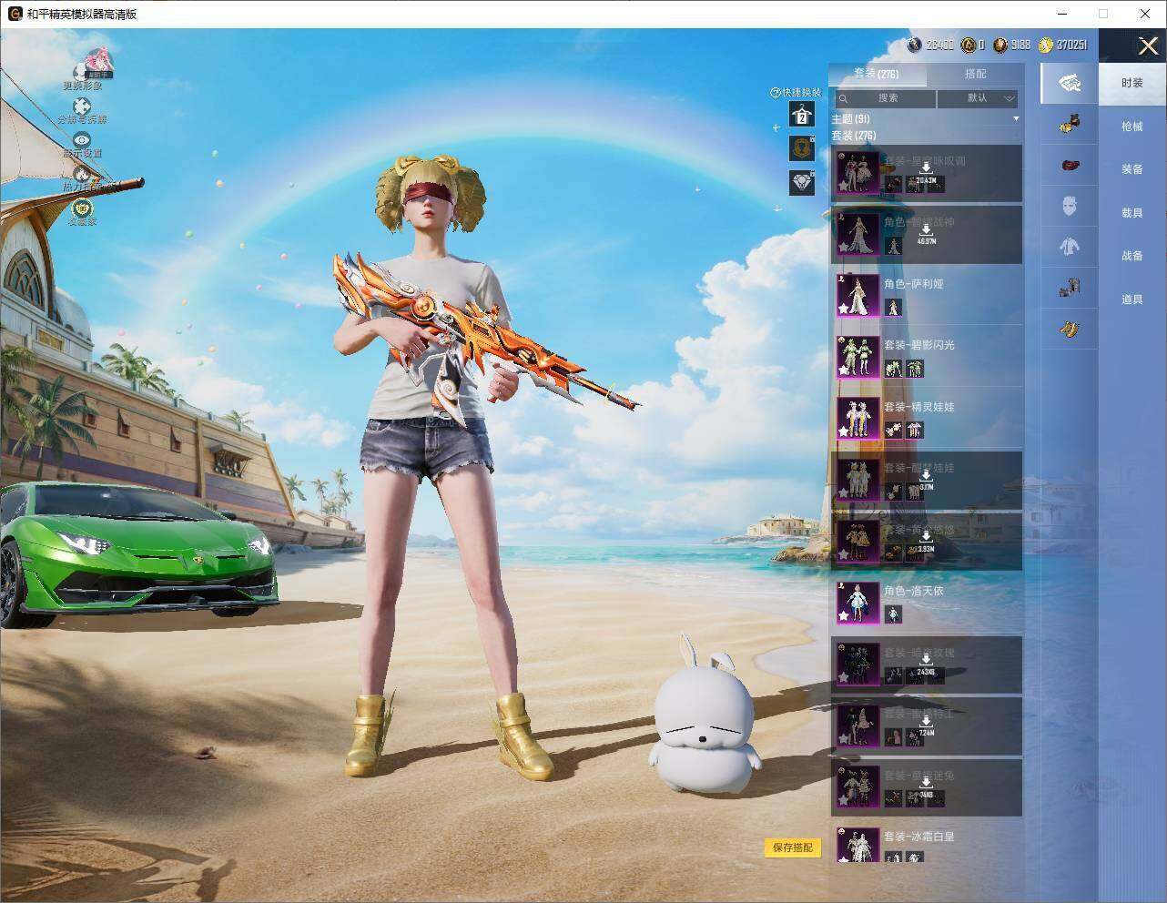Open the 收藏家 collector badge icon
1167x903 pixels.
coord(82,208)
